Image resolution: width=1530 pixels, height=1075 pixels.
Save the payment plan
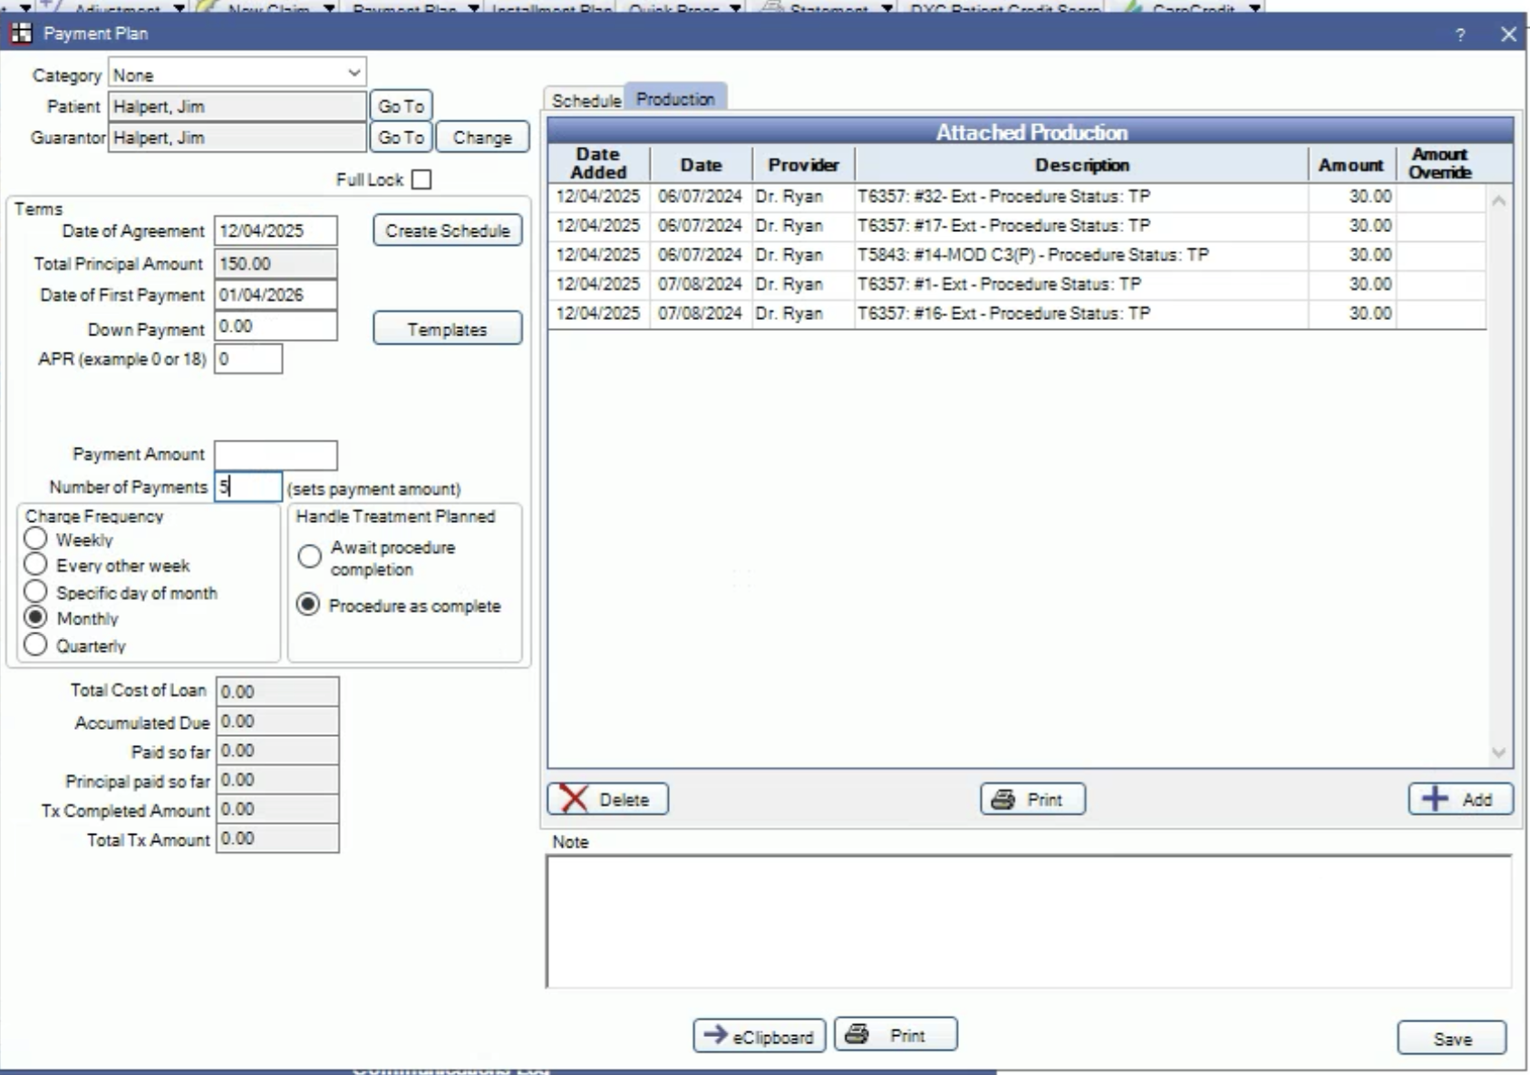coord(1451,1039)
